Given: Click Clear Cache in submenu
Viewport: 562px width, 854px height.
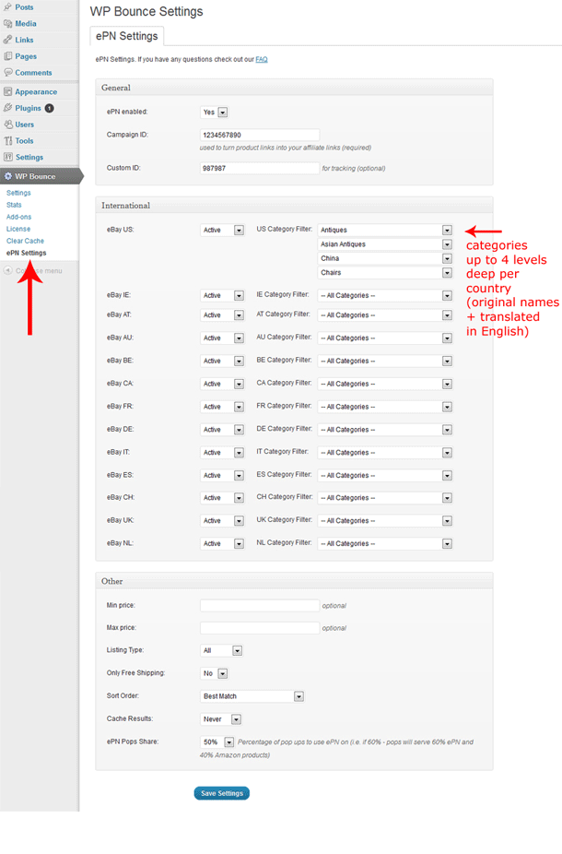Looking at the screenshot, I should pyautogui.click(x=25, y=241).
